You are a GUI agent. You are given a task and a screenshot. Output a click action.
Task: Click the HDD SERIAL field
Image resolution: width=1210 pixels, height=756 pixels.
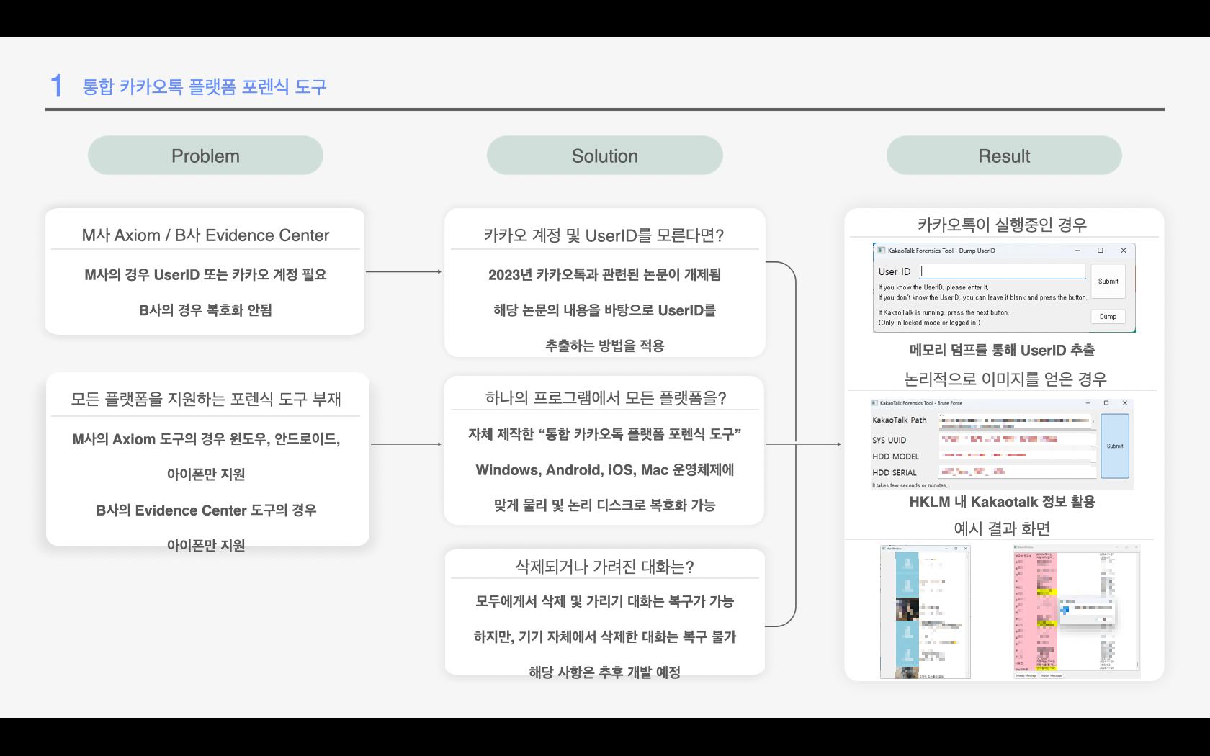[1017, 472]
